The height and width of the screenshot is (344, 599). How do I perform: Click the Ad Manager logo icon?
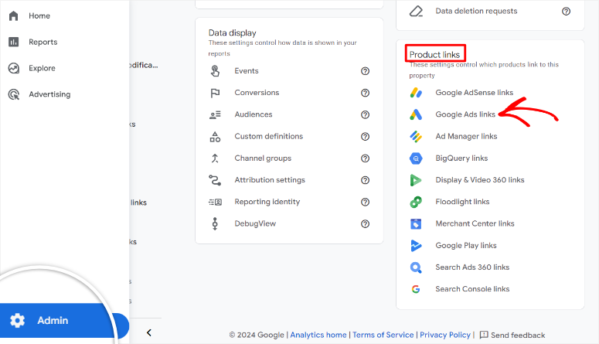click(x=416, y=137)
